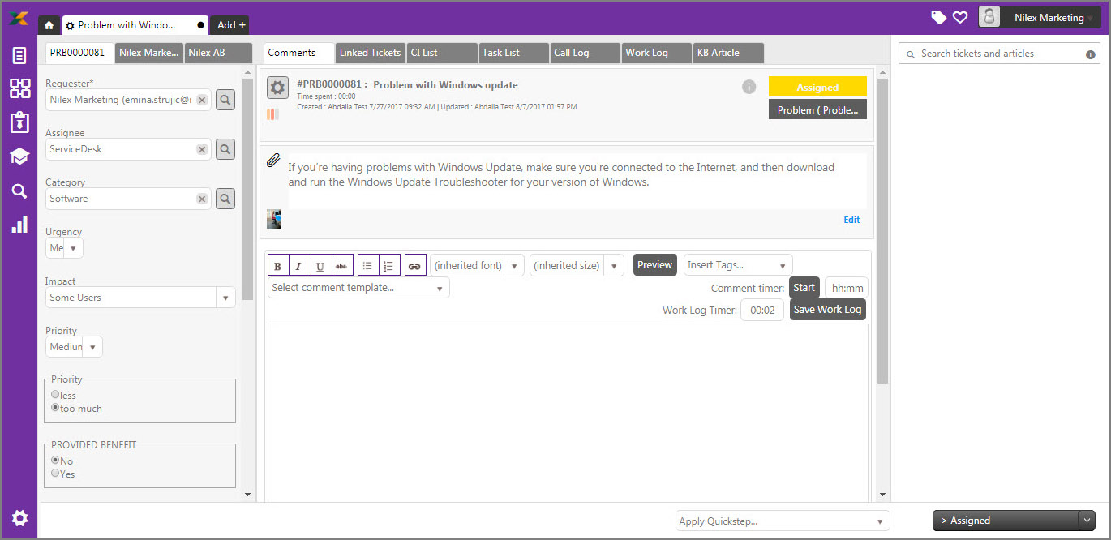
Task: Insert bulleted list
Action: click(368, 266)
